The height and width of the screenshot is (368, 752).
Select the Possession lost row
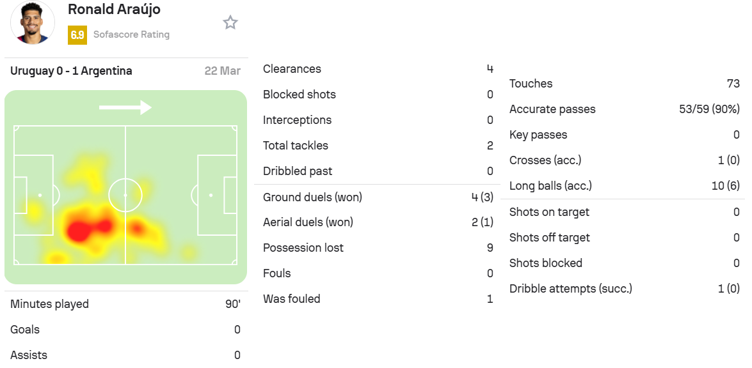coord(378,248)
